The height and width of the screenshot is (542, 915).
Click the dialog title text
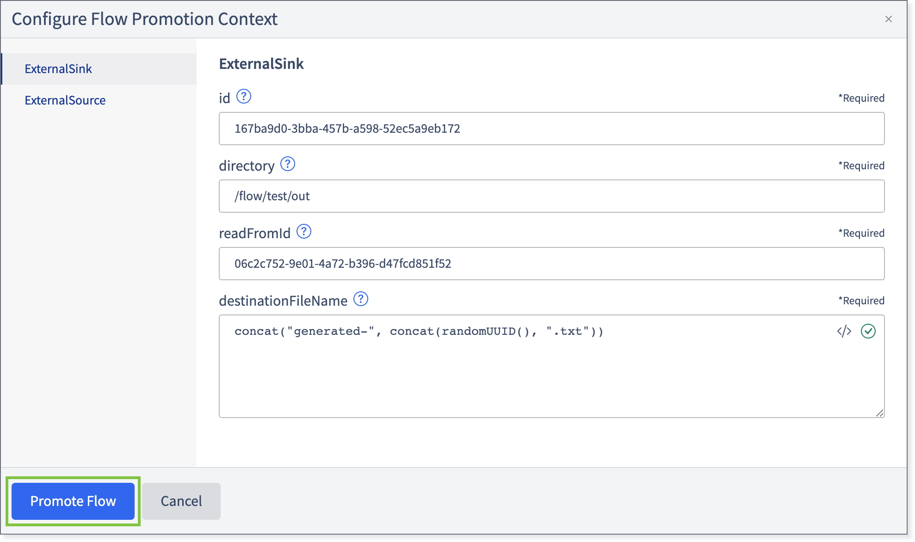145,19
